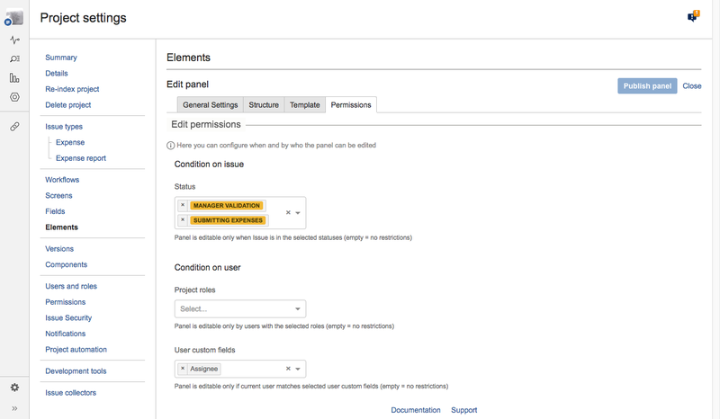Click the issue search icon in sidebar
This screenshot has height=419, width=720.
[x=14, y=59]
